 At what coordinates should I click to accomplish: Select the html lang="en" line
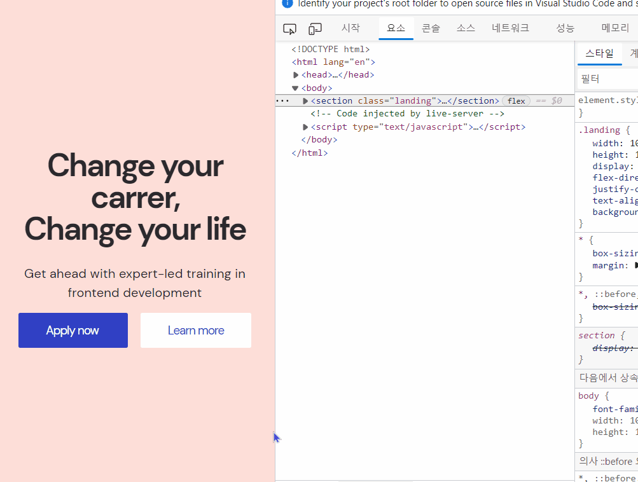coord(333,62)
